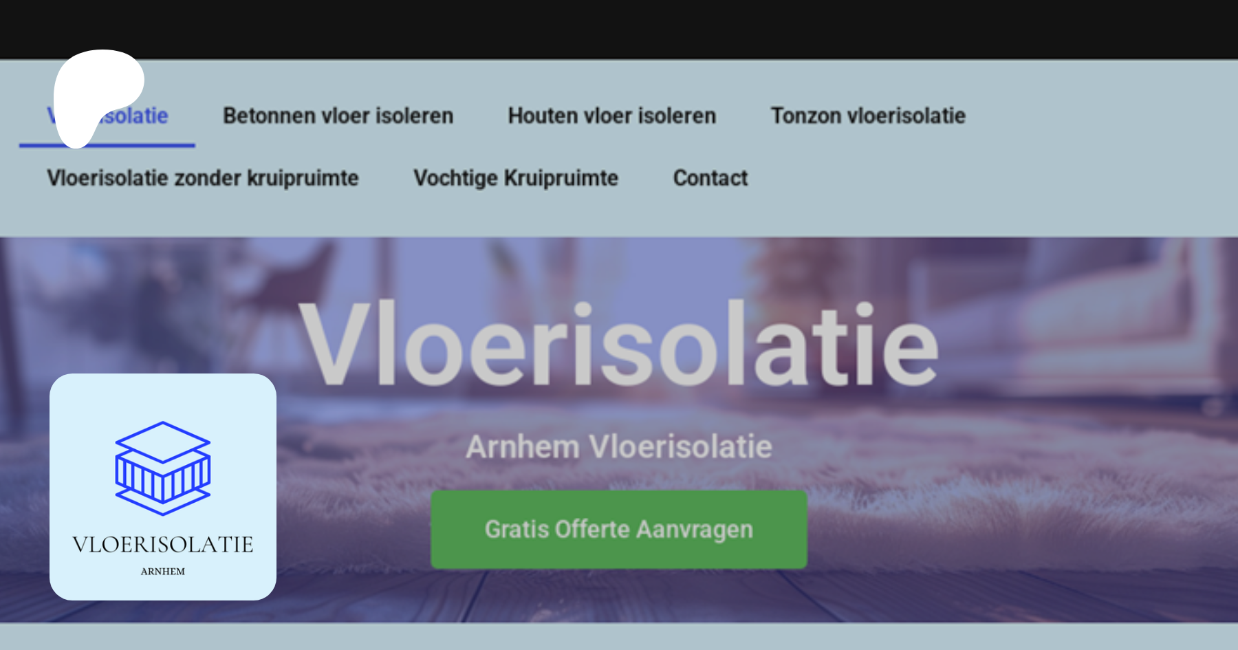The image size is (1238, 650).
Task: Click the Arnhem Vloerisolatie subtitle
Action: pyautogui.click(x=619, y=447)
